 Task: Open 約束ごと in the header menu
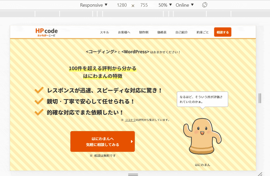(203, 32)
